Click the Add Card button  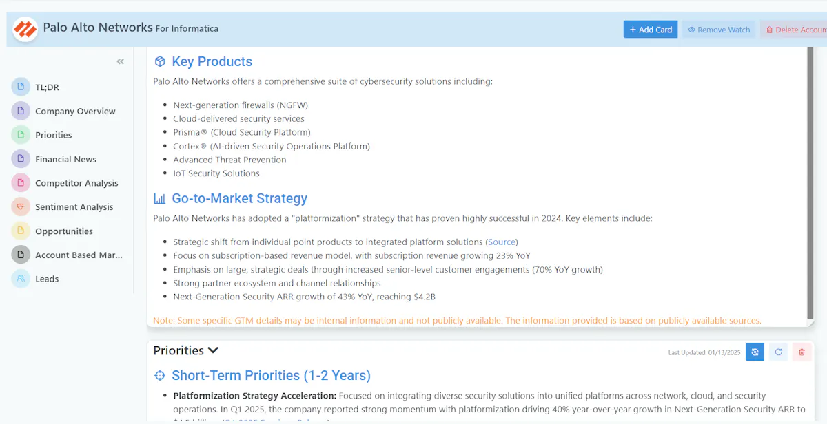[x=651, y=30]
